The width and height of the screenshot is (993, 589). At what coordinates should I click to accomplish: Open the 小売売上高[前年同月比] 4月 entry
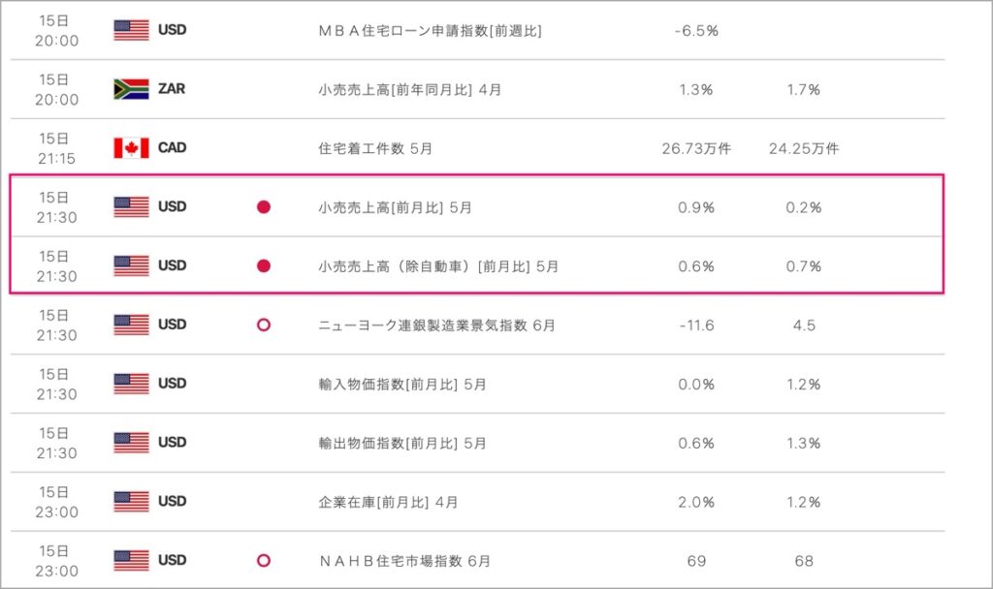(x=410, y=90)
